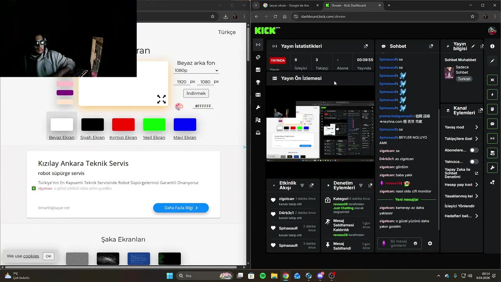Screen dimensions: 501x282
Task: Open the Denetim Eylemleri filter icon
Action: click(x=360, y=185)
